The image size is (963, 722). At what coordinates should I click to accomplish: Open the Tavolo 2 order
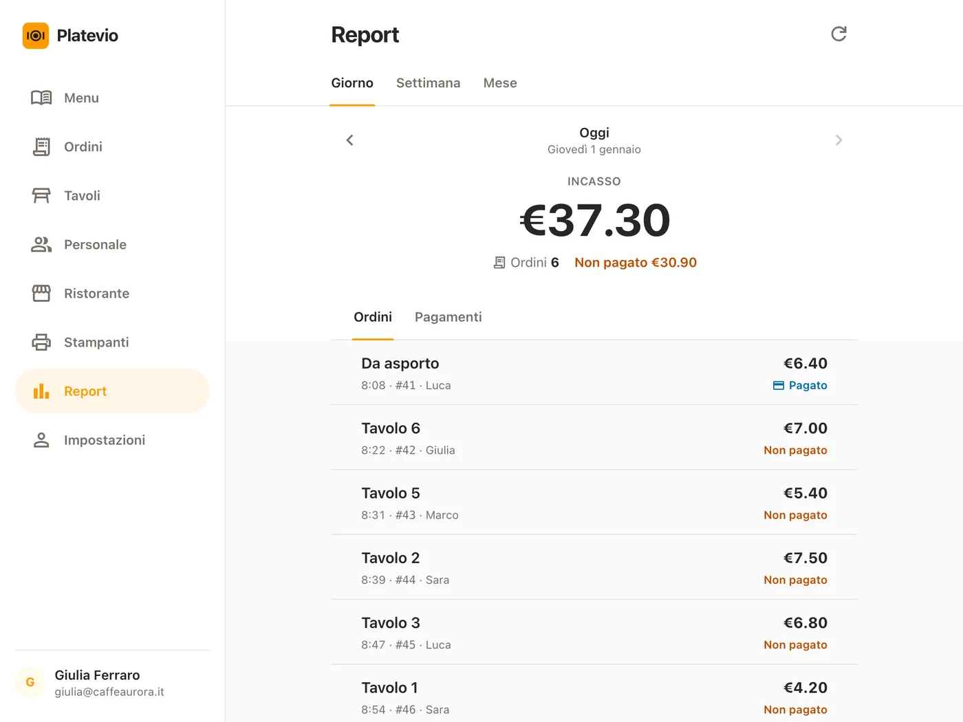click(x=594, y=567)
